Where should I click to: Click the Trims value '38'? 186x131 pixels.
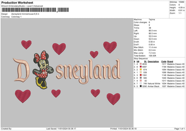150,28
